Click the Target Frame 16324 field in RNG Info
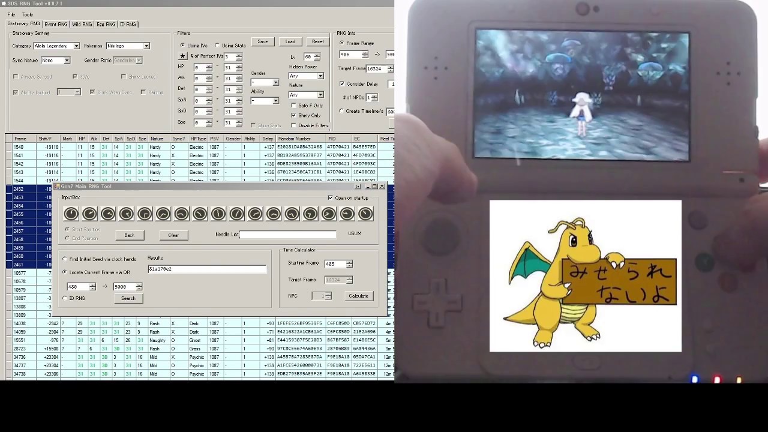The height and width of the screenshot is (432, 768). point(380,68)
